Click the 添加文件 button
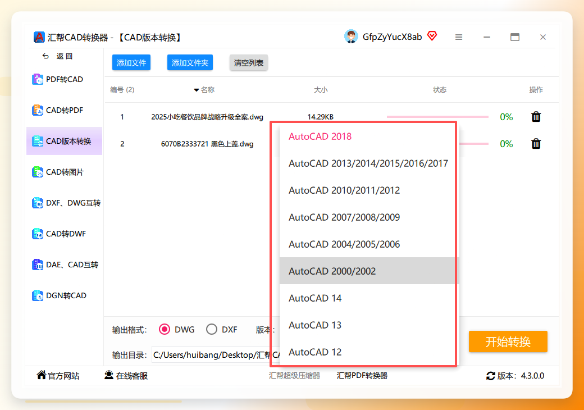Image resolution: width=584 pixels, height=410 pixels. (131, 62)
